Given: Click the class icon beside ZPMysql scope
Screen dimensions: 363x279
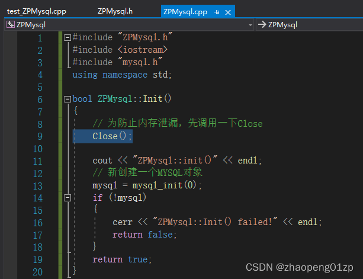Looking at the screenshot, I should point(11,24).
